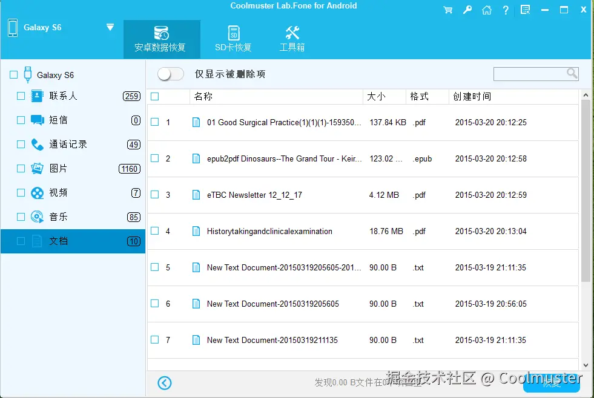
Task: Click the scroll up arrow of file list
Action: (x=586, y=95)
